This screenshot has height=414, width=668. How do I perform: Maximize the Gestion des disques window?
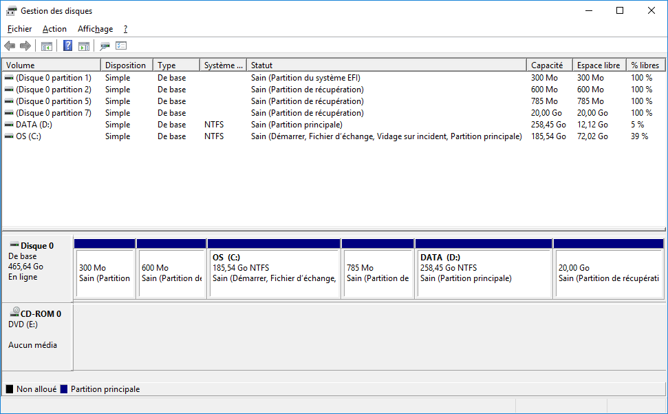coord(620,10)
